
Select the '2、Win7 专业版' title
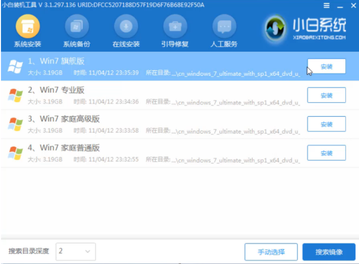pos(56,90)
